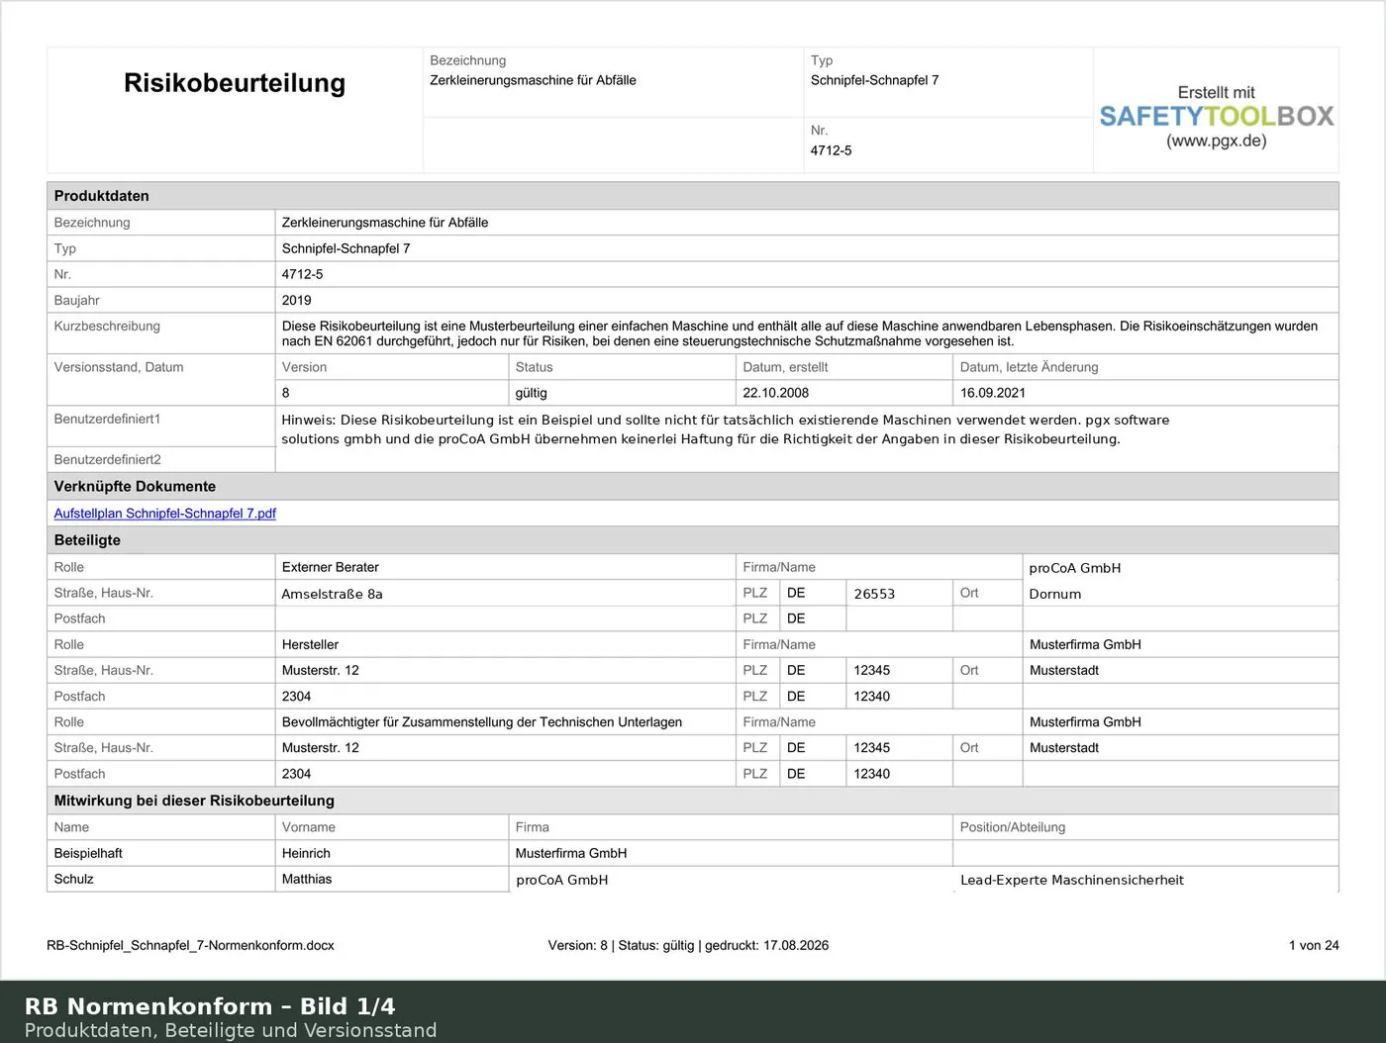Click the caption RB Normenkonform – Bild 1/4

pyautogui.click(x=210, y=1006)
